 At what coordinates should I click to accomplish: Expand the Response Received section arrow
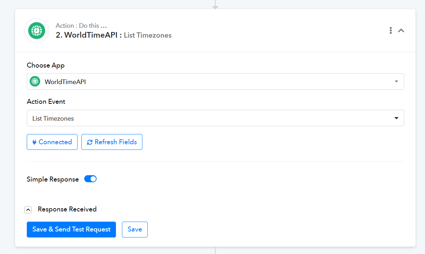click(28, 210)
